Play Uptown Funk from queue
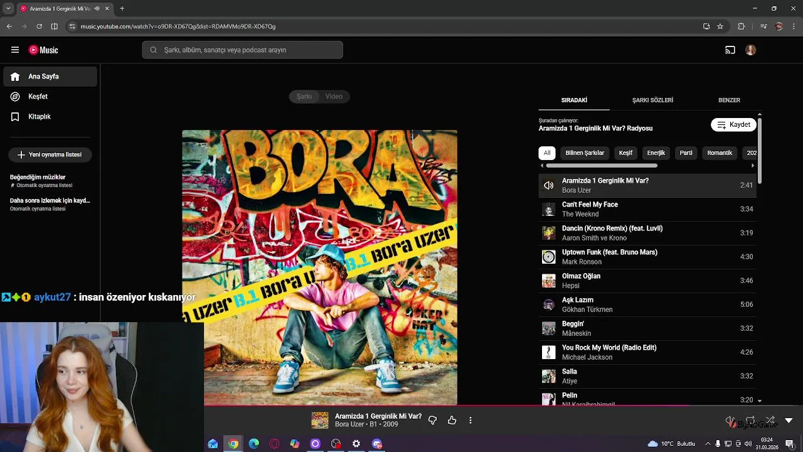The image size is (803, 452). point(647,257)
